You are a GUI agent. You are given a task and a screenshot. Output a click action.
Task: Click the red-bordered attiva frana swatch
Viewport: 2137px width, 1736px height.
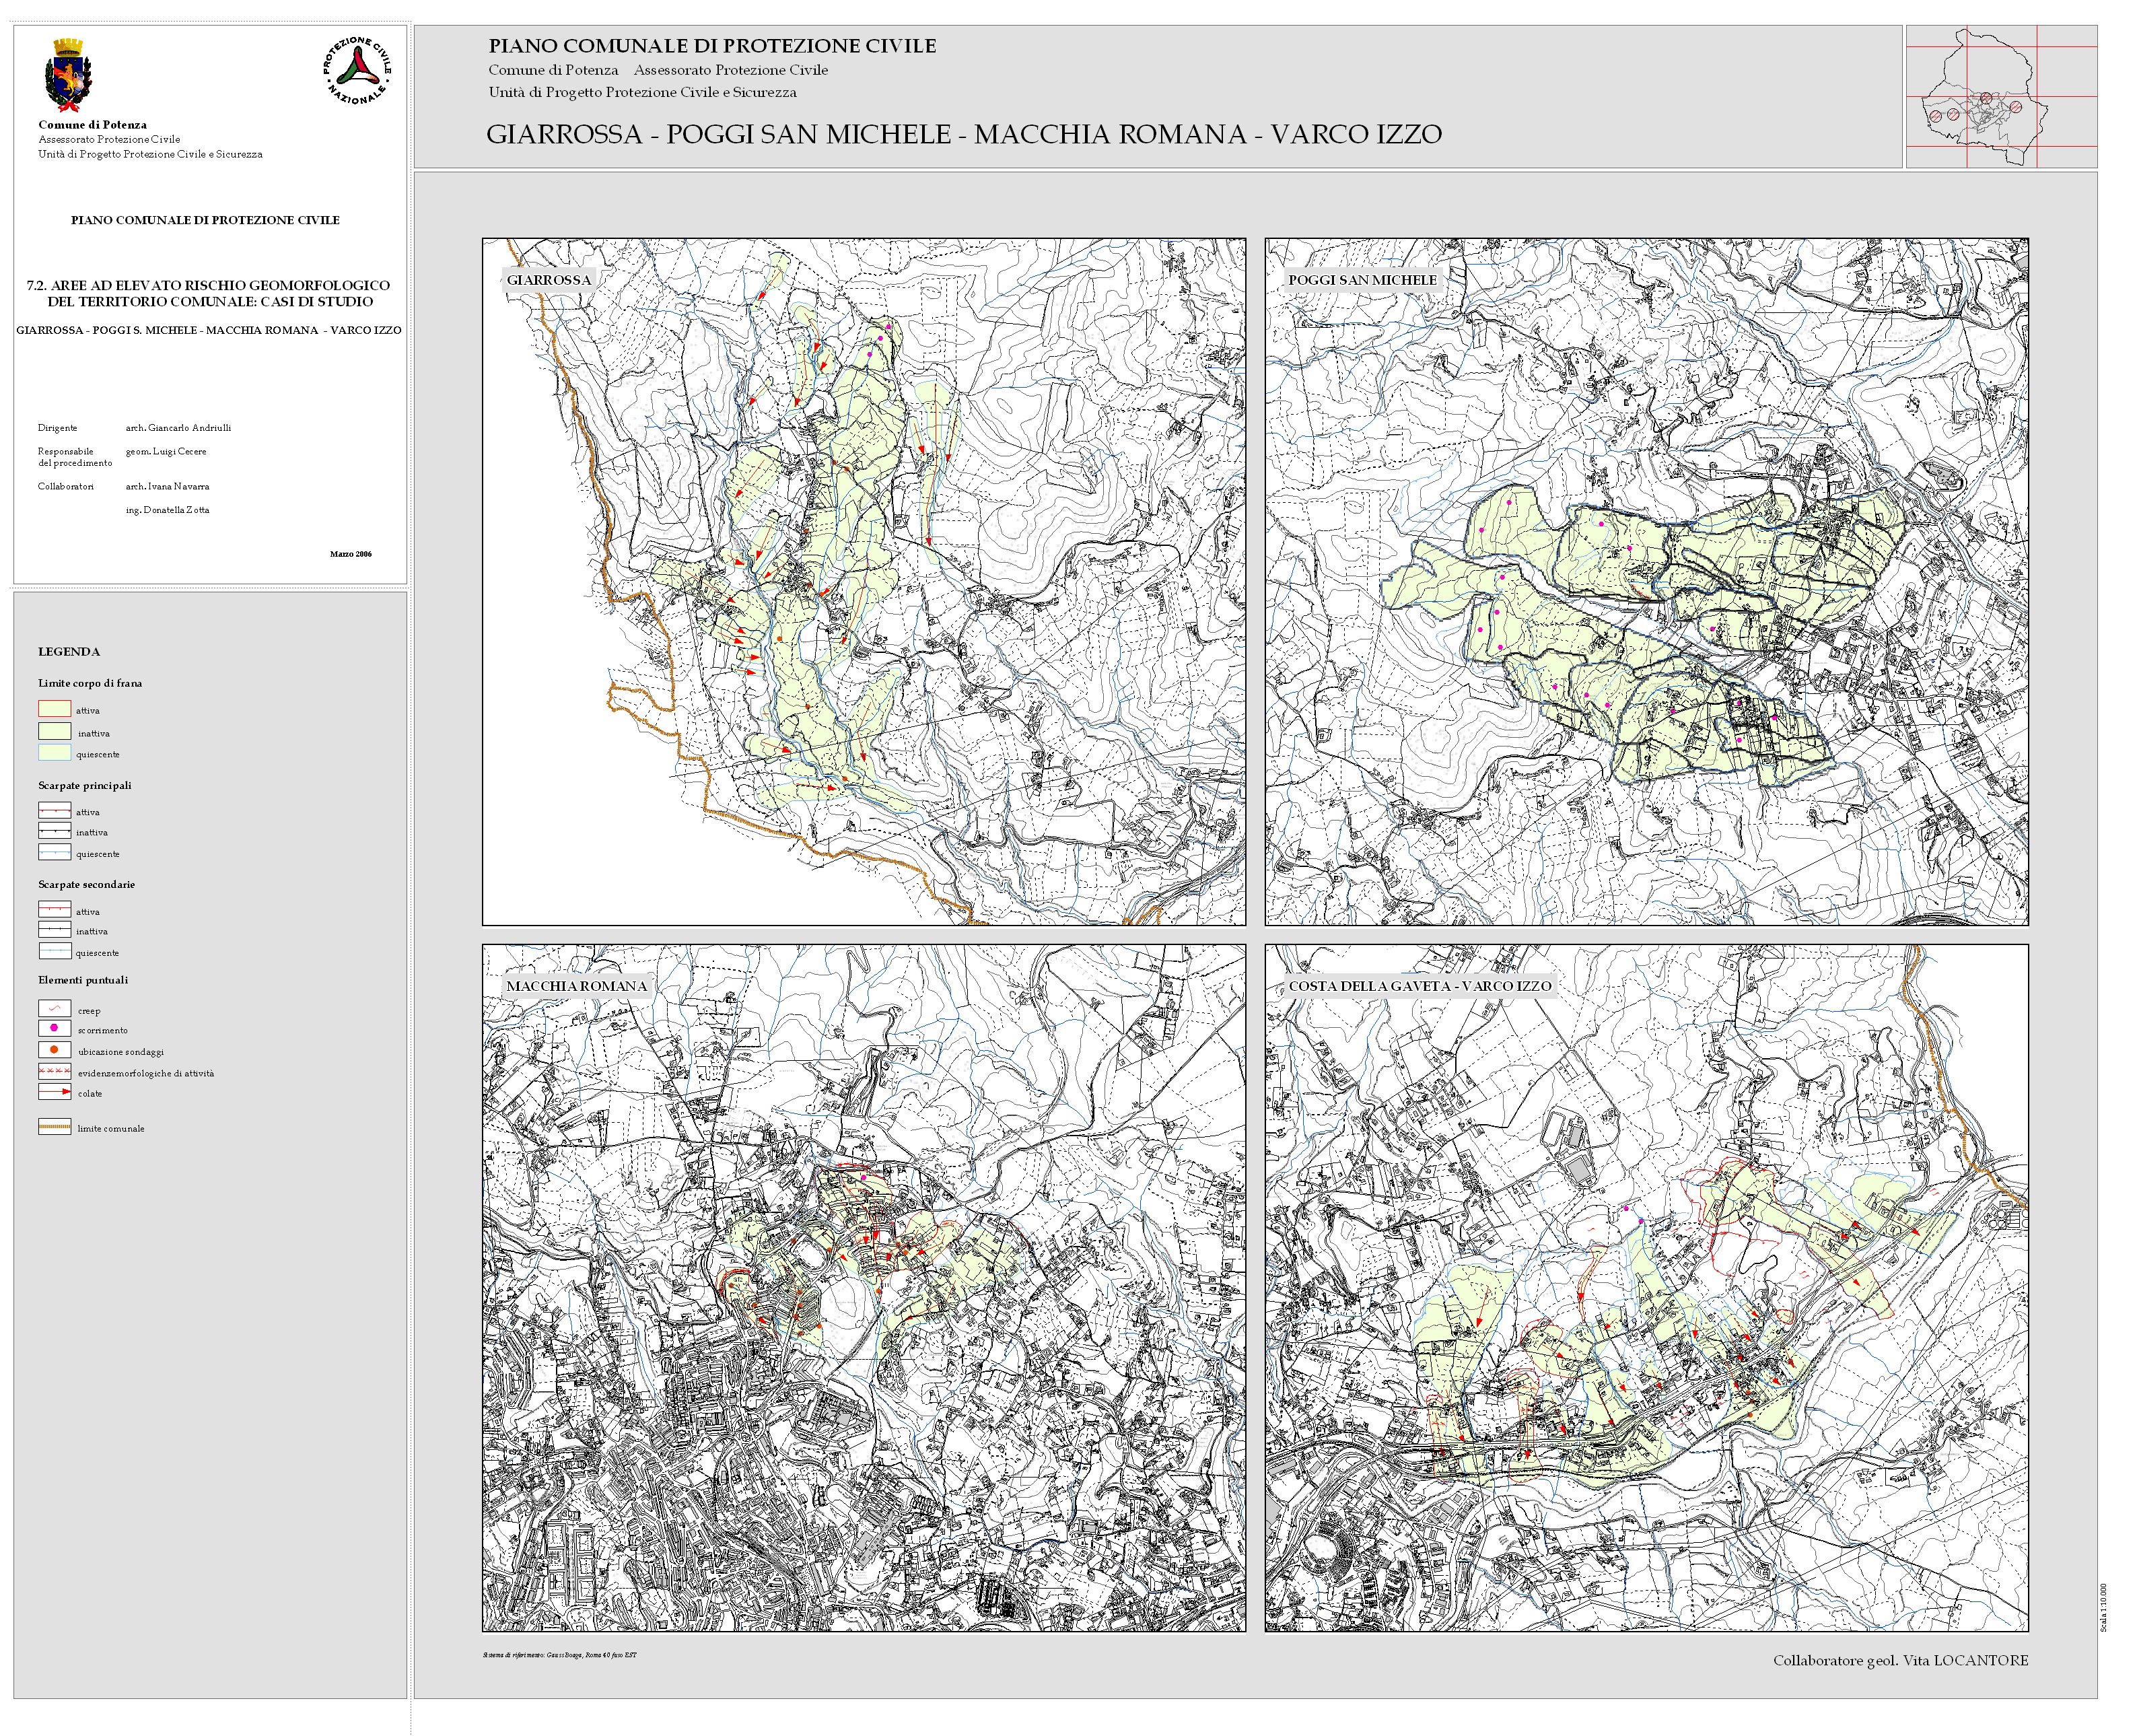[x=54, y=708]
